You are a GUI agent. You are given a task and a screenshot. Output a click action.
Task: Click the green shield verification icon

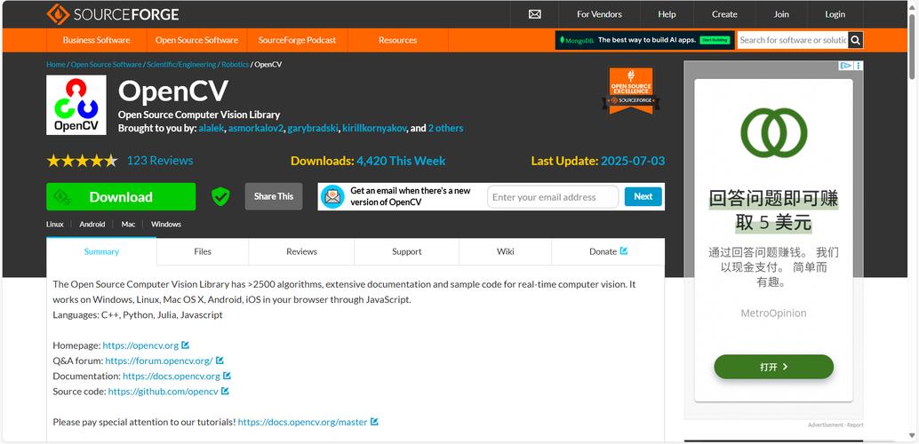(220, 196)
